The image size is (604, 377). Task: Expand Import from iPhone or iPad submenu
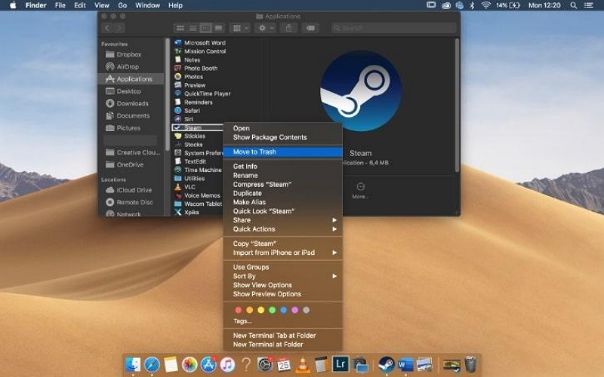point(282,253)
